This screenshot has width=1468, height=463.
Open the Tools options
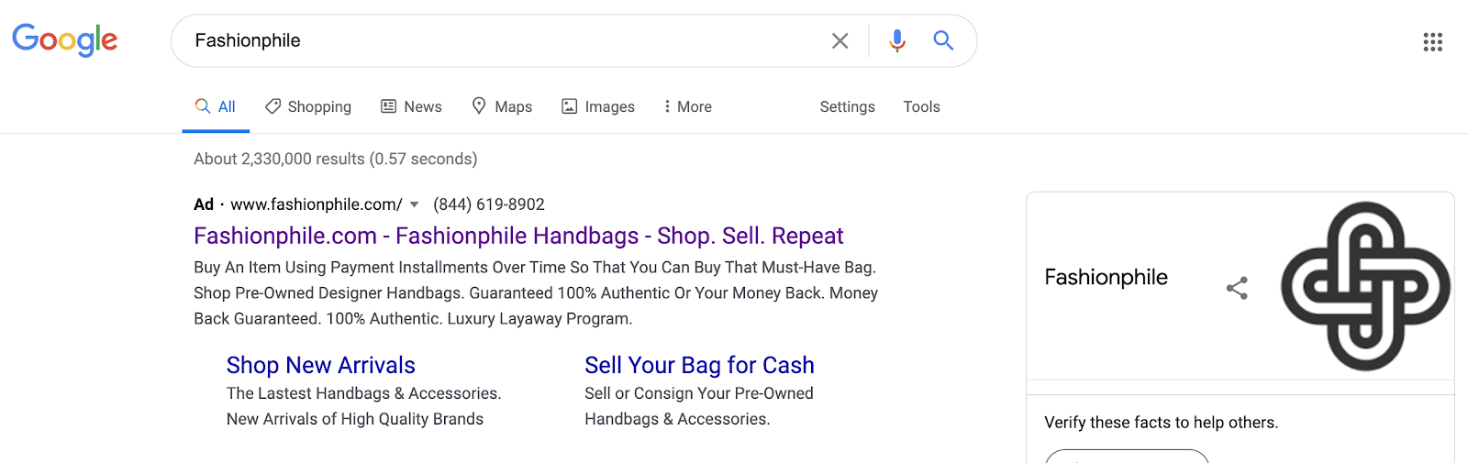tap(921, 106)
